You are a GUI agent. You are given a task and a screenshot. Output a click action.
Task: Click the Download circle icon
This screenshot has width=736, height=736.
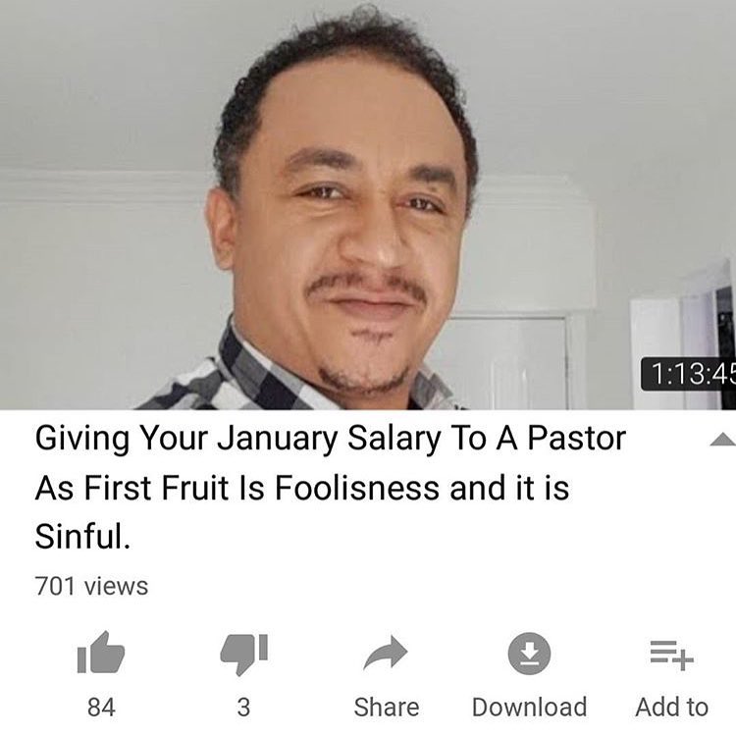[530, 654]
